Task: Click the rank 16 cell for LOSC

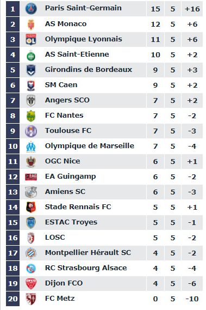Action: coord(13,238)
